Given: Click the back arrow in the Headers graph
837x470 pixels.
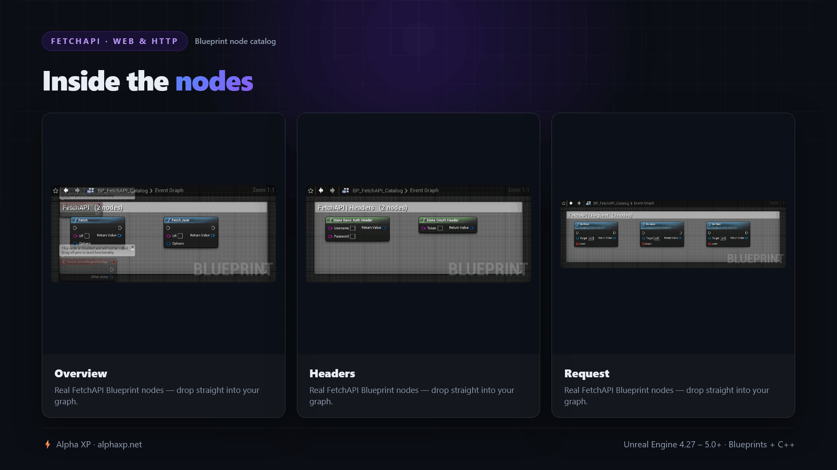Looking at the screenshot, I should tap(321, 190).
